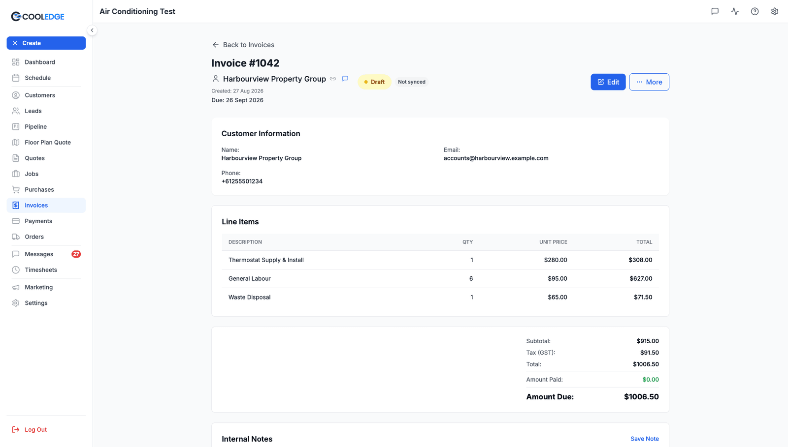Click the Waste Disposal line item

click(x=440, y=298)
